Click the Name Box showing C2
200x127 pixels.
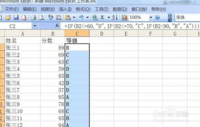[x=16, y=26]
